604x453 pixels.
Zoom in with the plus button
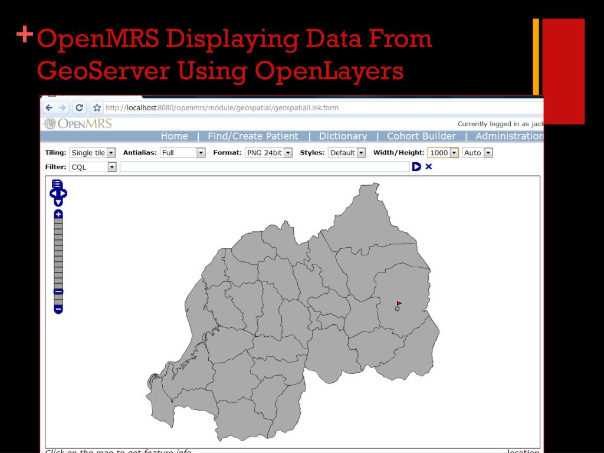coord(58,214)
